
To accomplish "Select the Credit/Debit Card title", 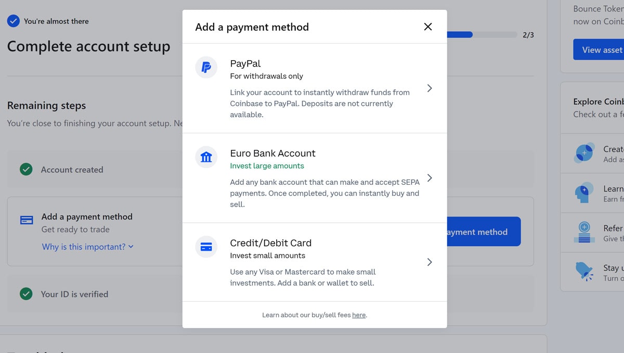I will [x=271, y=243].
